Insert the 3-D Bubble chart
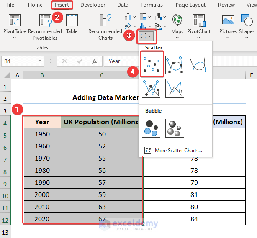Viewport: 257px width, 238px height. click(175, 128)
